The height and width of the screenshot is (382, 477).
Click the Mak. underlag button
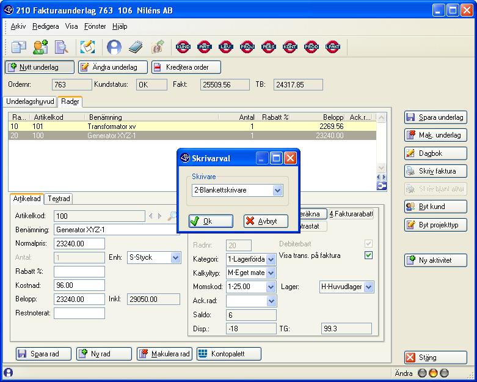point(435,135)
